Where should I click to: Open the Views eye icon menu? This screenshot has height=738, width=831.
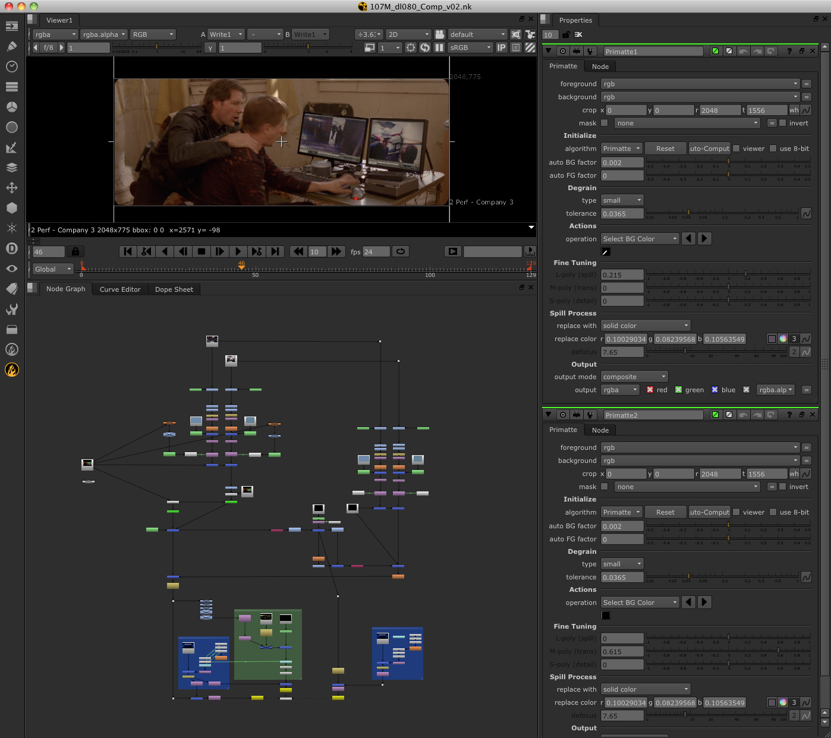point(12,269)
